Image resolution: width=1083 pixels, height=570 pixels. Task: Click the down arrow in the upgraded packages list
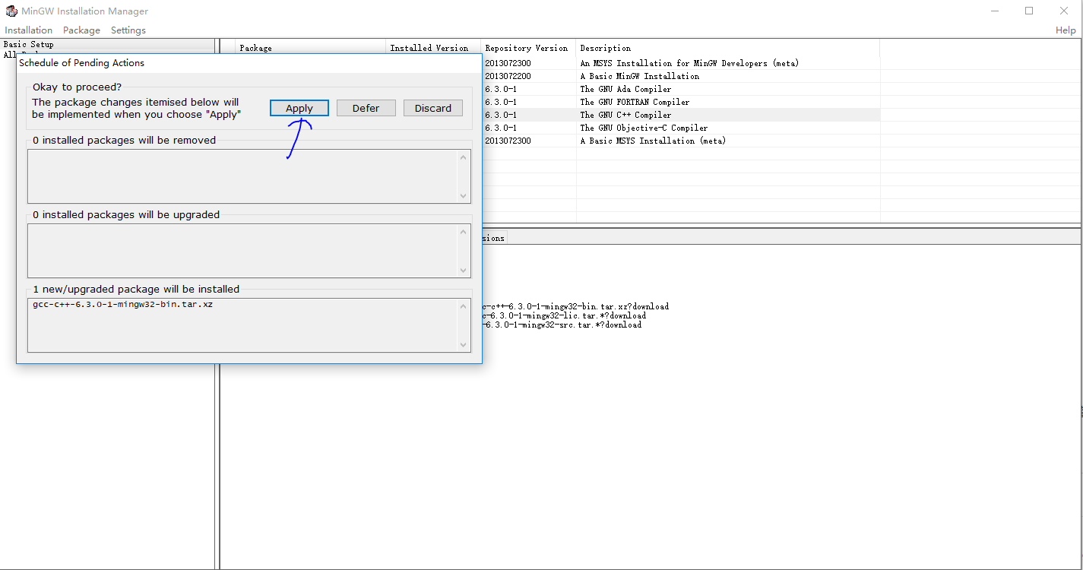click(464, 270)
